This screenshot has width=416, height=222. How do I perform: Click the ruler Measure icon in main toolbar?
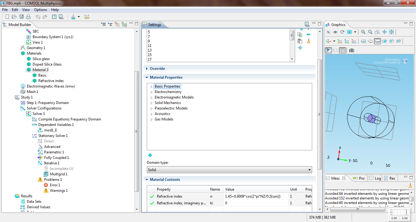click(x=87, y=17)
